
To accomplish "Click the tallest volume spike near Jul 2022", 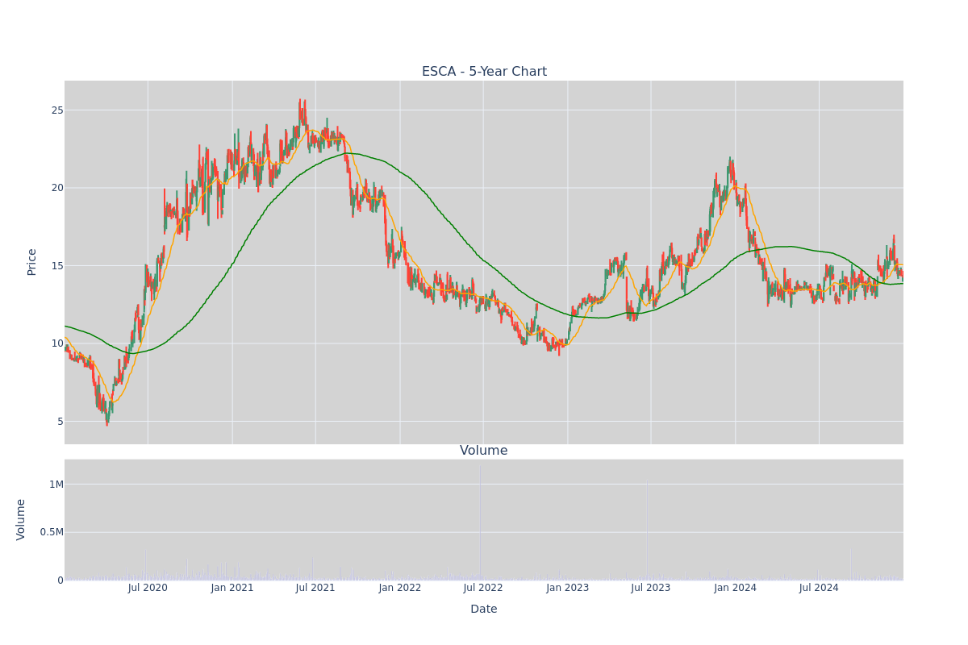I will pos(481,523).
